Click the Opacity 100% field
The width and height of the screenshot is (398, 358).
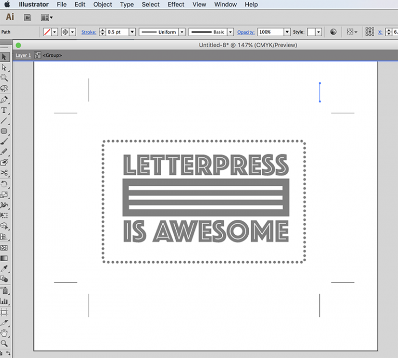pos(271,32)
